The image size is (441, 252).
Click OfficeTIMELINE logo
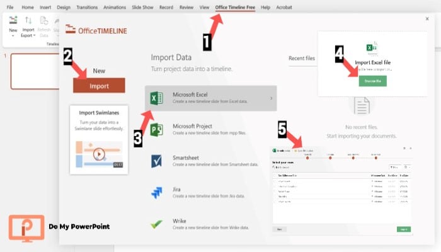pyautogui.click(x=96, y=30)
